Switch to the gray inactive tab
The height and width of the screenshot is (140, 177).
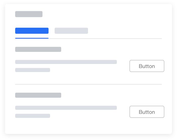pos(71,31)
